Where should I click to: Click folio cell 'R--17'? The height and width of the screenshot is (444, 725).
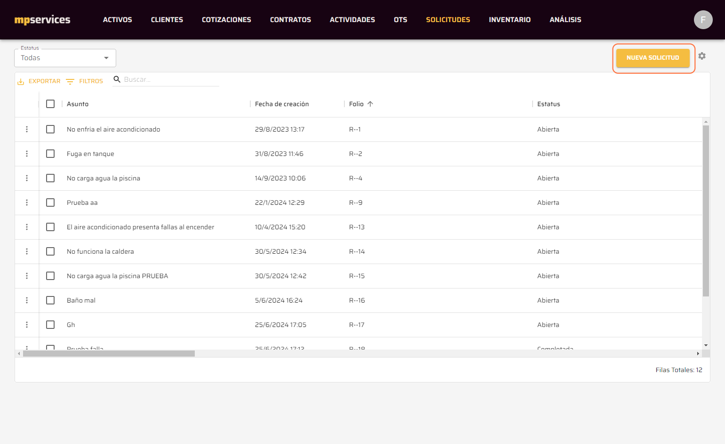pyautogui.click(x=357, y=325)
